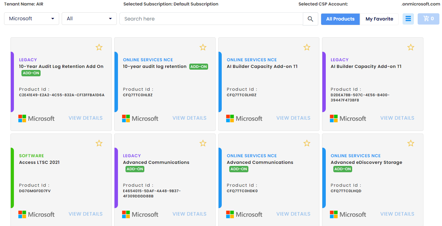Screen dimensions: 442x226
Task: Focus the Search here input field
Action: pyautogui.click(x=211, y=19)
